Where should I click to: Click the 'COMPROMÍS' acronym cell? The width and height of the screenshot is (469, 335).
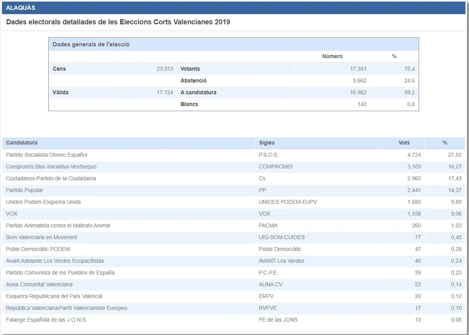point(276,167)
